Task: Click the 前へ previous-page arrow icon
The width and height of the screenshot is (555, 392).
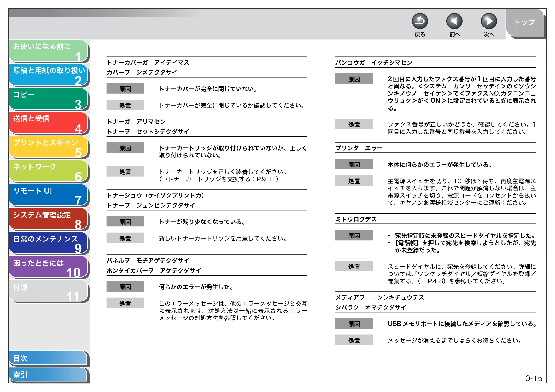Action: pyautogui.click(x=454, y=21)
